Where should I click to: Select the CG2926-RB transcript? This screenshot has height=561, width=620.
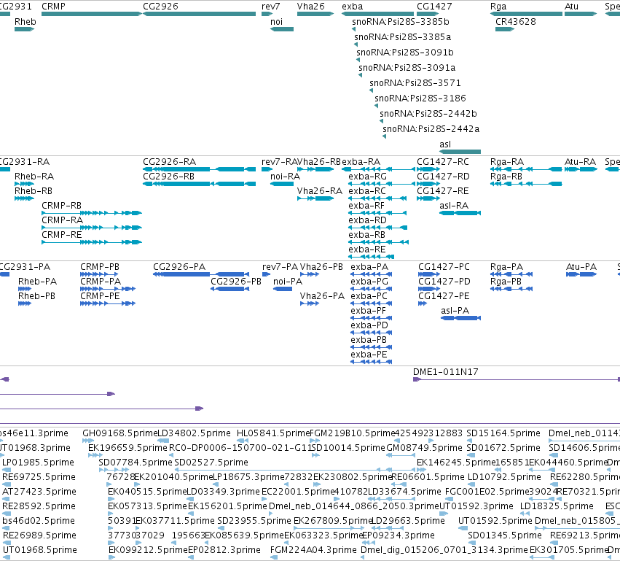[x=200, y=184]
